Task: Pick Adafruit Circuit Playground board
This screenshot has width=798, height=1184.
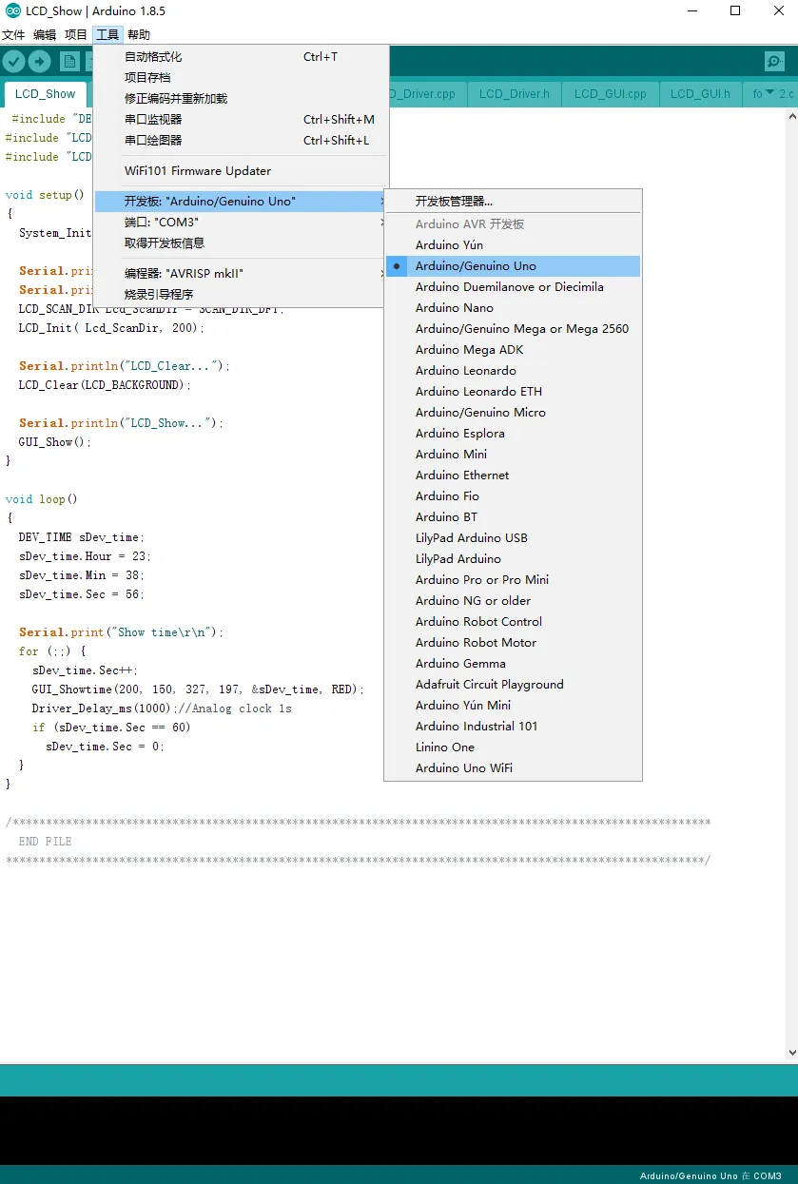Action: coord(513,685)
